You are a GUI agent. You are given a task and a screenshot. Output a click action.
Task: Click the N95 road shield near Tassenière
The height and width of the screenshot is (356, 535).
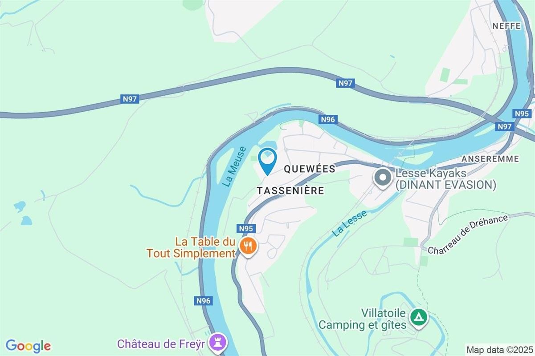(x=246, y=228)
